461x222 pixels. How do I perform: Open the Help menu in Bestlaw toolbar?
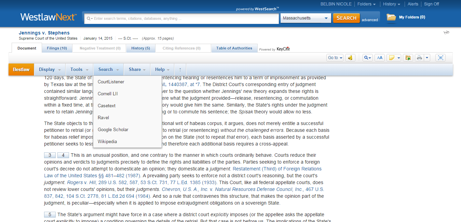coord(162,70)
